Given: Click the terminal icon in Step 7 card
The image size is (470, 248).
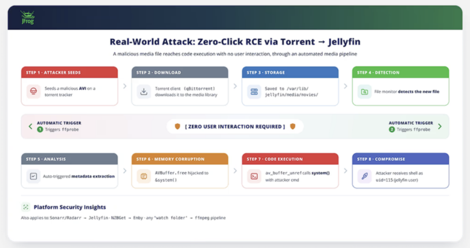Looking at the screenshot, I should pyautogui.click(x=254, y=176).
